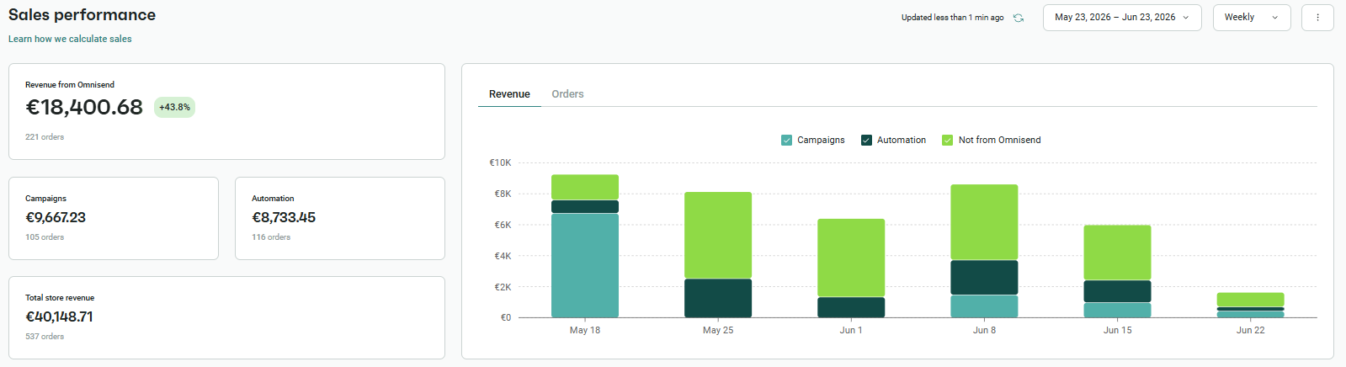Click the Jun 8 Automation dark bar segment

[984, 277]
